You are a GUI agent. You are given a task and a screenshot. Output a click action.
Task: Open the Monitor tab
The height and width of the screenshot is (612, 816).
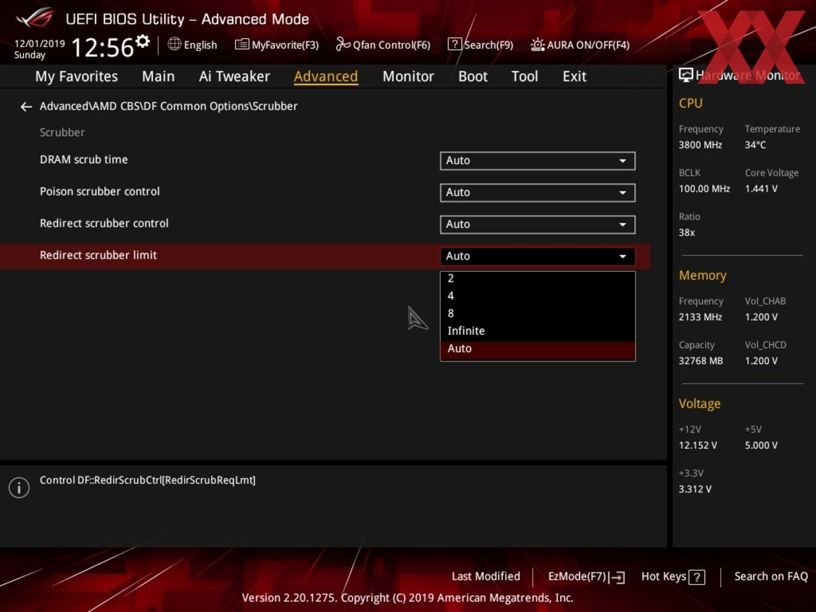coord(408,77)
